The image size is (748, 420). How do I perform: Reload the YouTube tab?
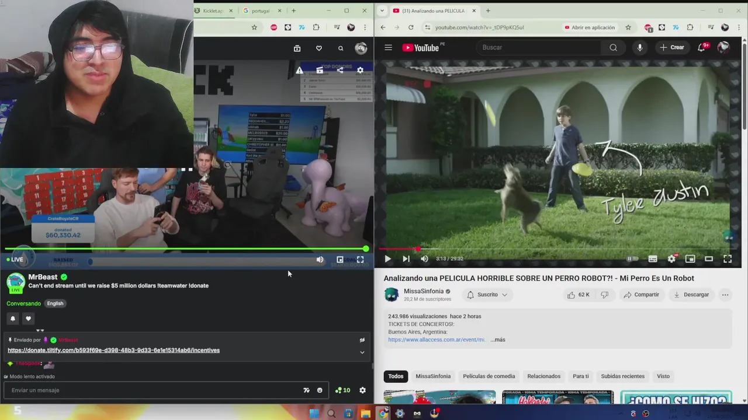(x=411, y=27)
